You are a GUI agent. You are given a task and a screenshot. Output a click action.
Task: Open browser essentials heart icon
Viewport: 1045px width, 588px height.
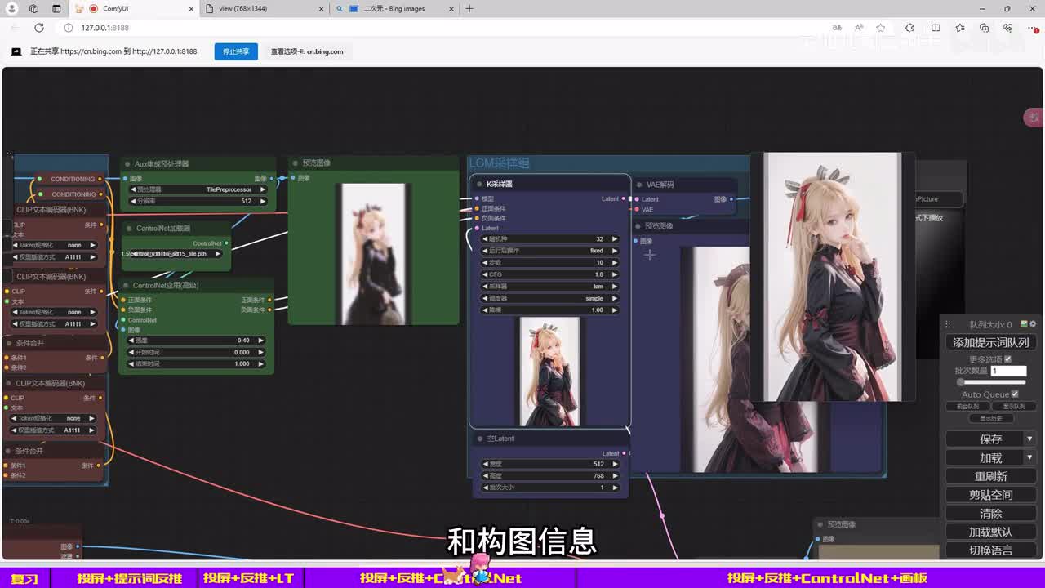point(1008,28)
